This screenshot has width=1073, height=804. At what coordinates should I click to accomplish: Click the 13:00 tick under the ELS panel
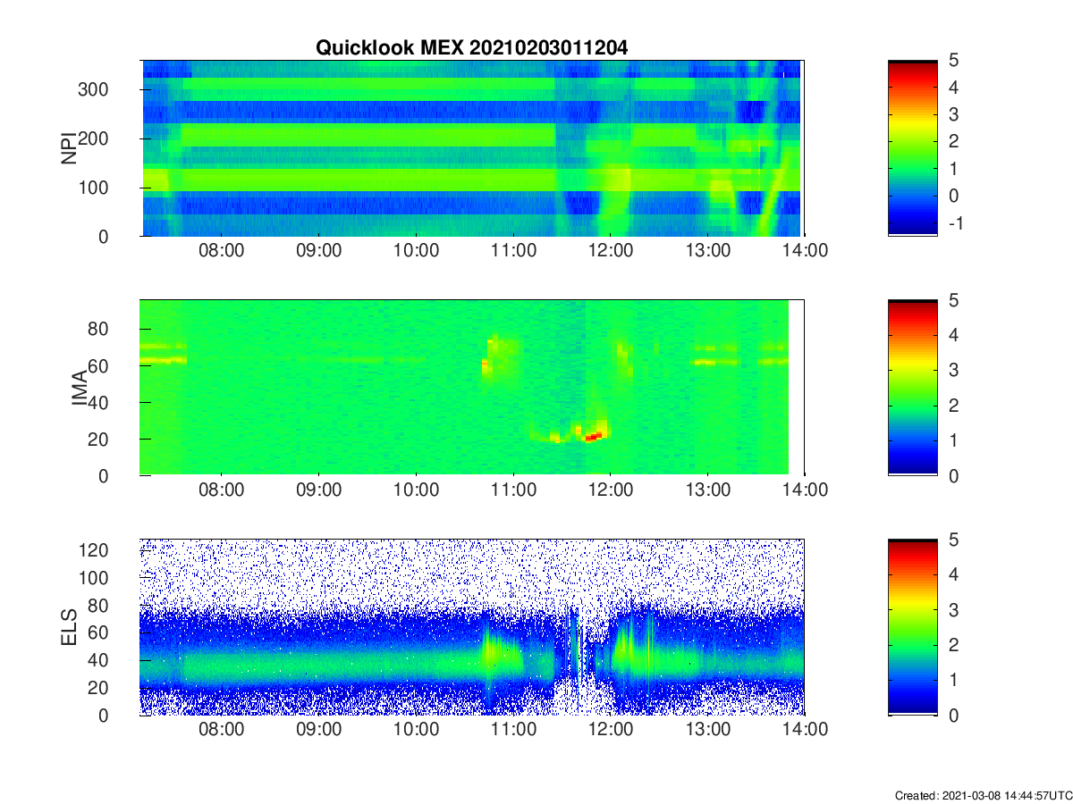(707, 730)
